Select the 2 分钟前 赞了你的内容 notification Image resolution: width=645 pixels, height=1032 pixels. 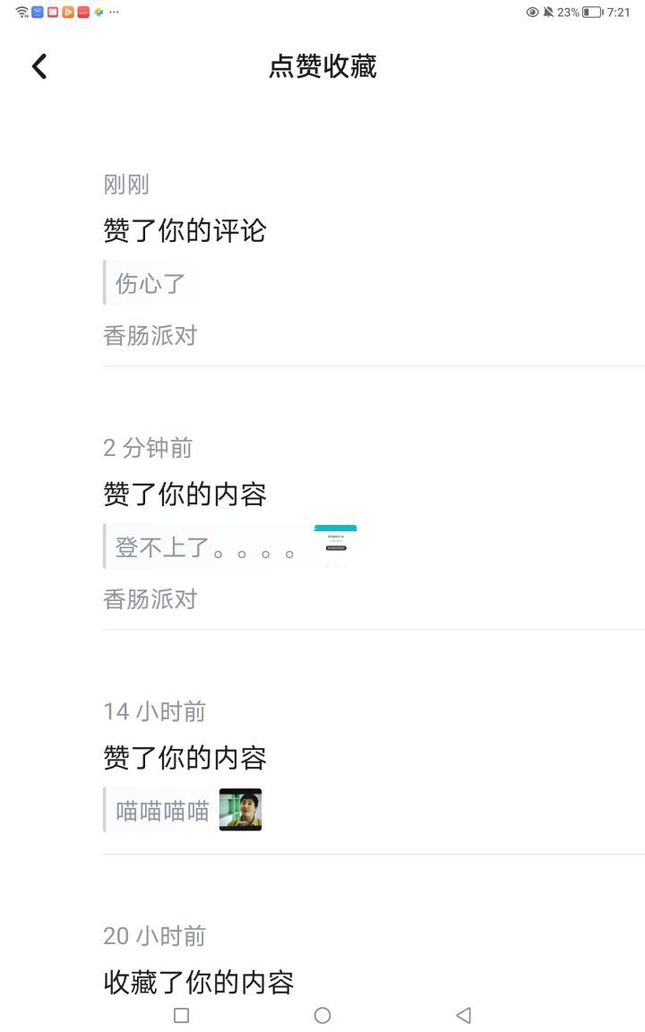coord(374,525)
